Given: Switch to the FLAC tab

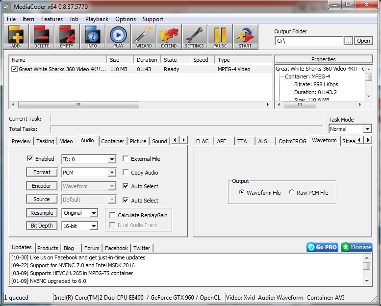Looking at the screenshot, I should (x=203, y=141).
